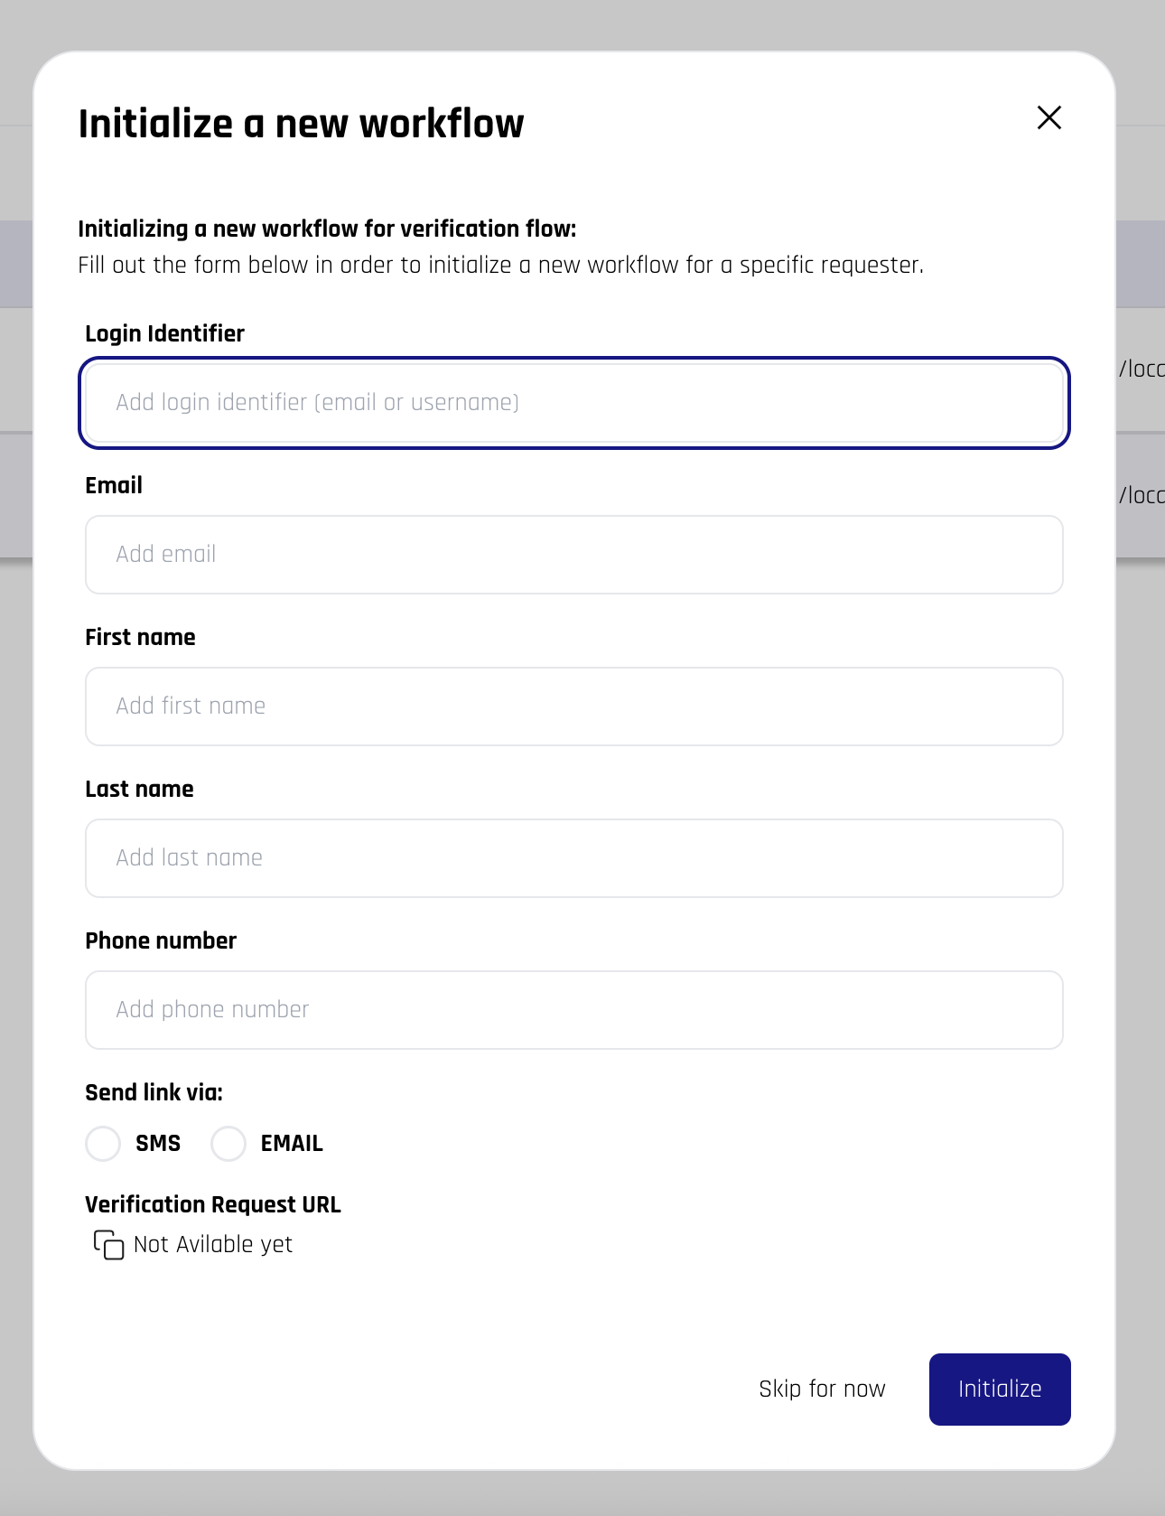Click the Login Identifier input field

[574, 403]
